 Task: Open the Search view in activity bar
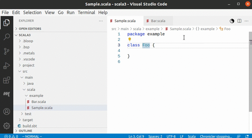coord(7,37)
